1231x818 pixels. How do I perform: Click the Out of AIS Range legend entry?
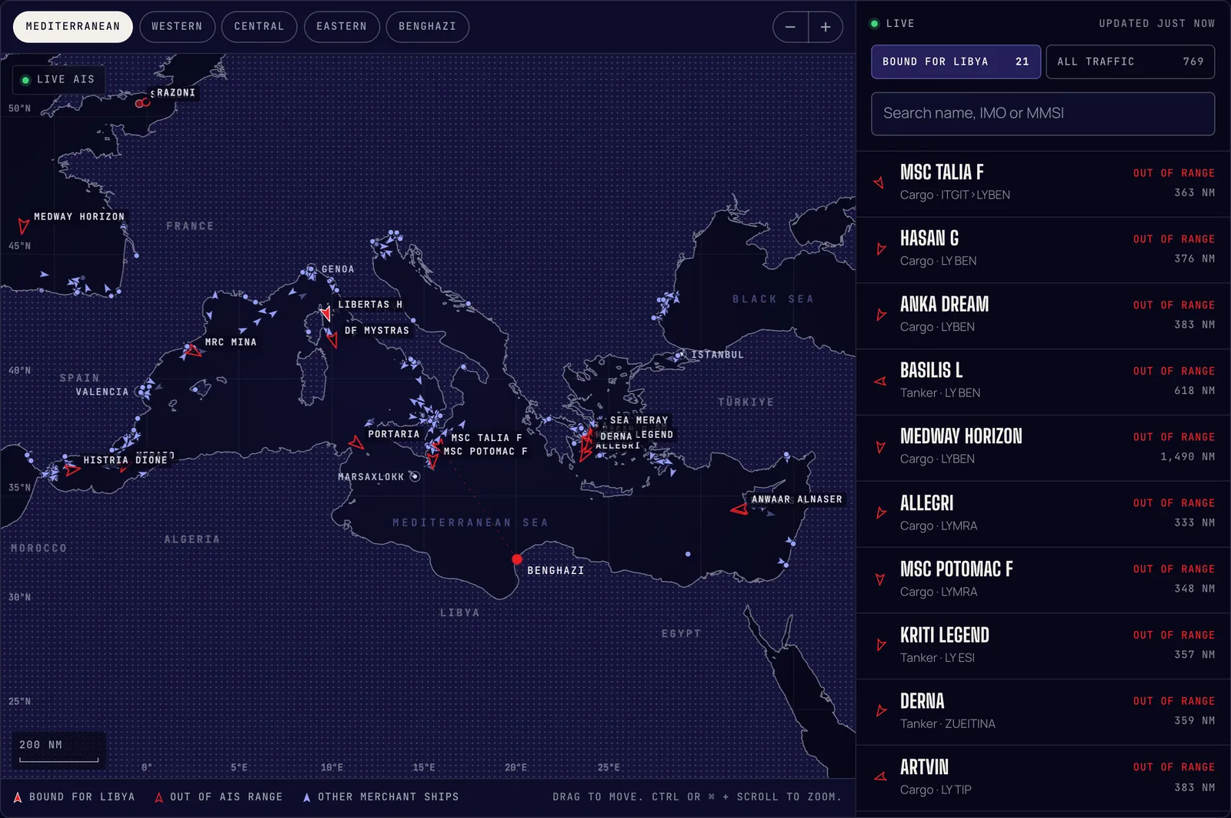pyautogui.click(x=219, y=797)
